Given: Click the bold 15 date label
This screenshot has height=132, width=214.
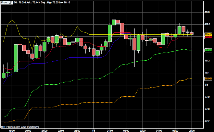Looking at the screenshot, I should 93,131.
